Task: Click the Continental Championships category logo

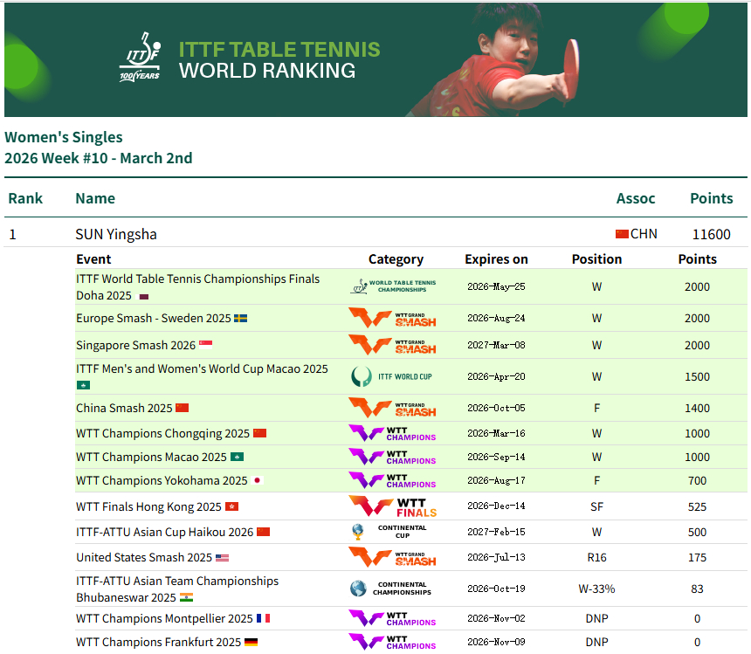Action: click(x=390, y=589)
